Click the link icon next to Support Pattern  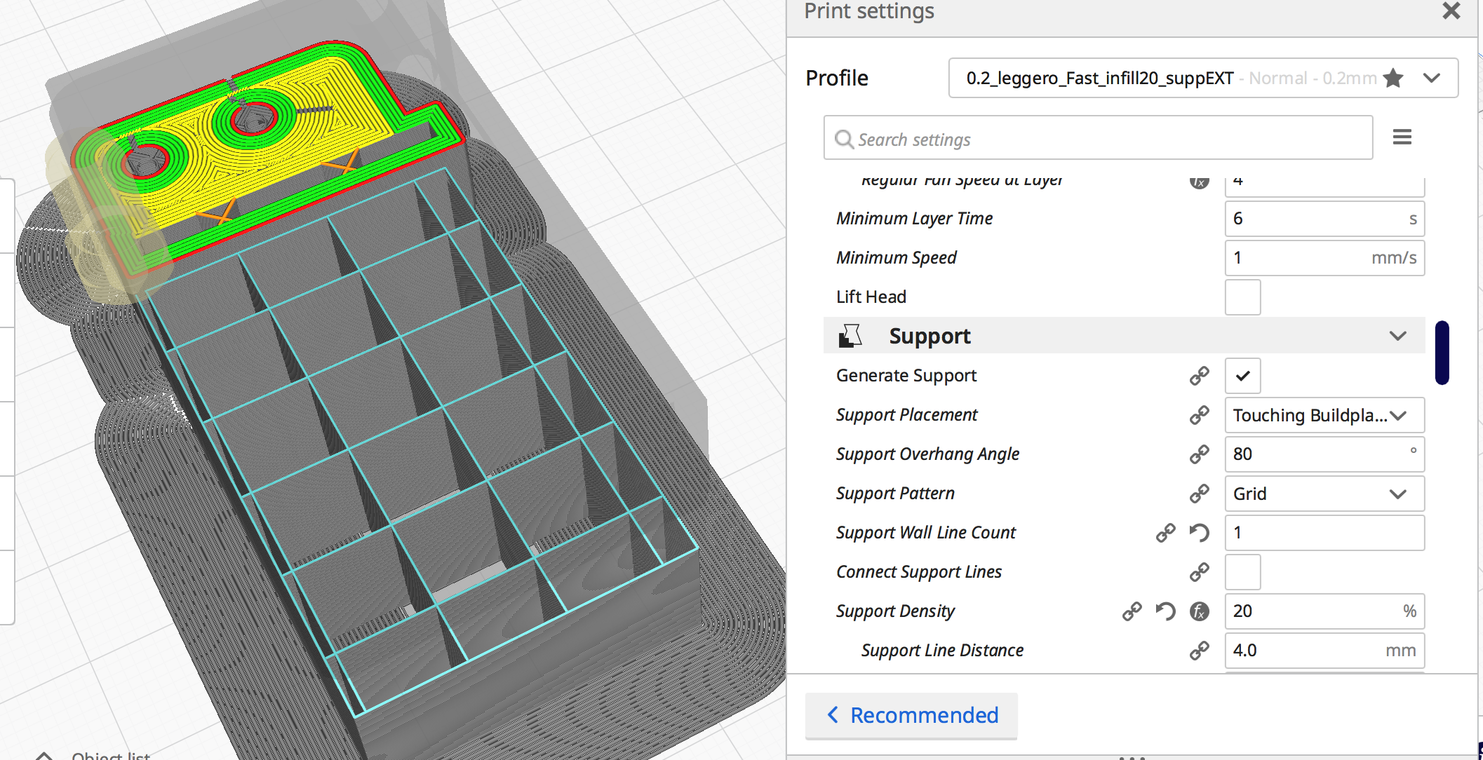pyautogui.click(x=1199, y=494)
